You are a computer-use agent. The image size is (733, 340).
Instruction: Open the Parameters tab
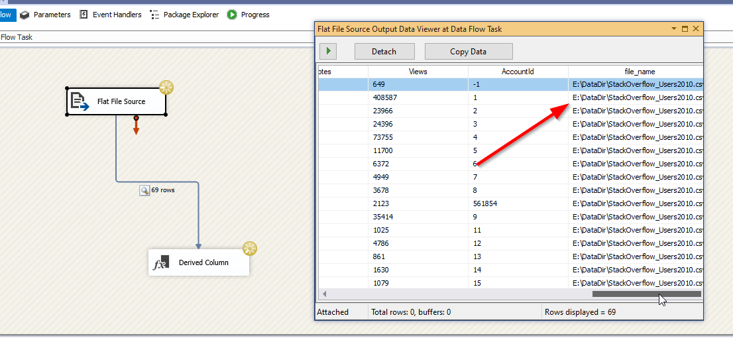click(46, 15)
